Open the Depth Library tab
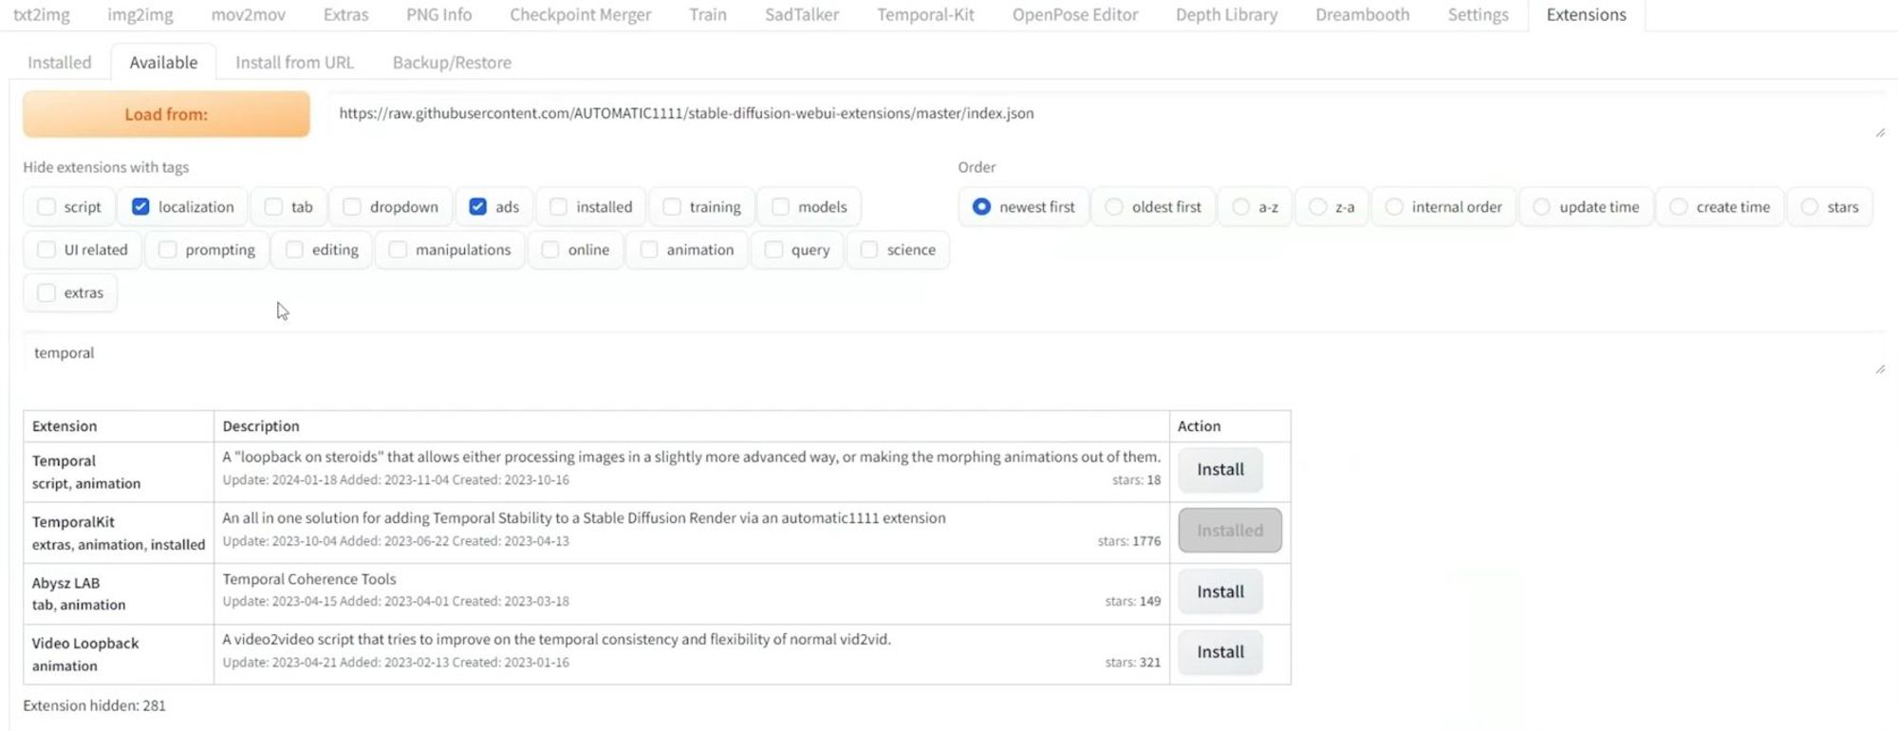 1226,14
